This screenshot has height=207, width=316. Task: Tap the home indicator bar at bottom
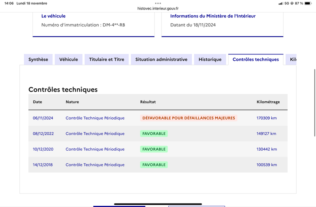[158, 204]
